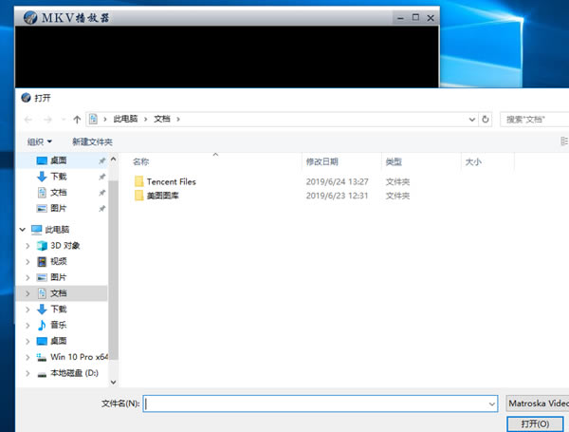Change view options icon at toolbar right
569x432 pixels.
click(x=564, y=141)
